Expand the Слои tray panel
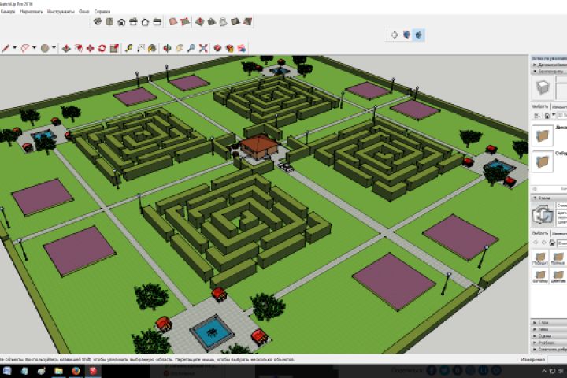567x378 pixels. tap(549, 323)
